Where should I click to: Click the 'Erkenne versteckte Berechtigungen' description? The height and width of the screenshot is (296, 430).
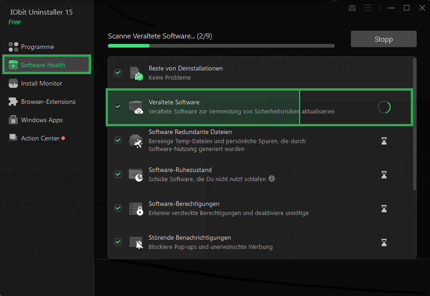click(228, 213)
